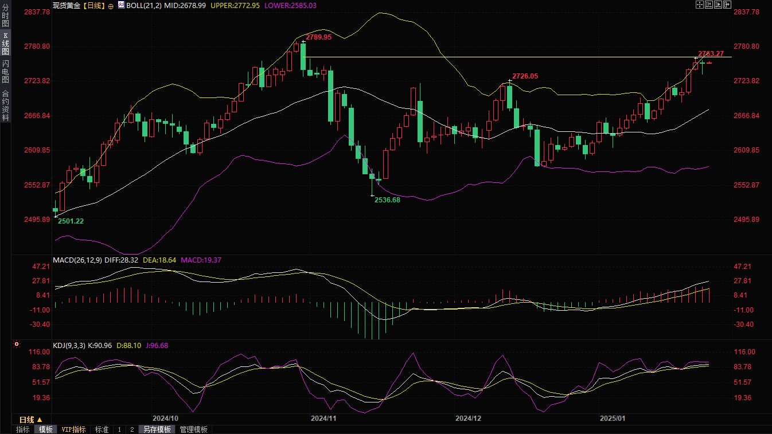
Task: Choose the 标准 template option
Action: [x=102, y=429]
